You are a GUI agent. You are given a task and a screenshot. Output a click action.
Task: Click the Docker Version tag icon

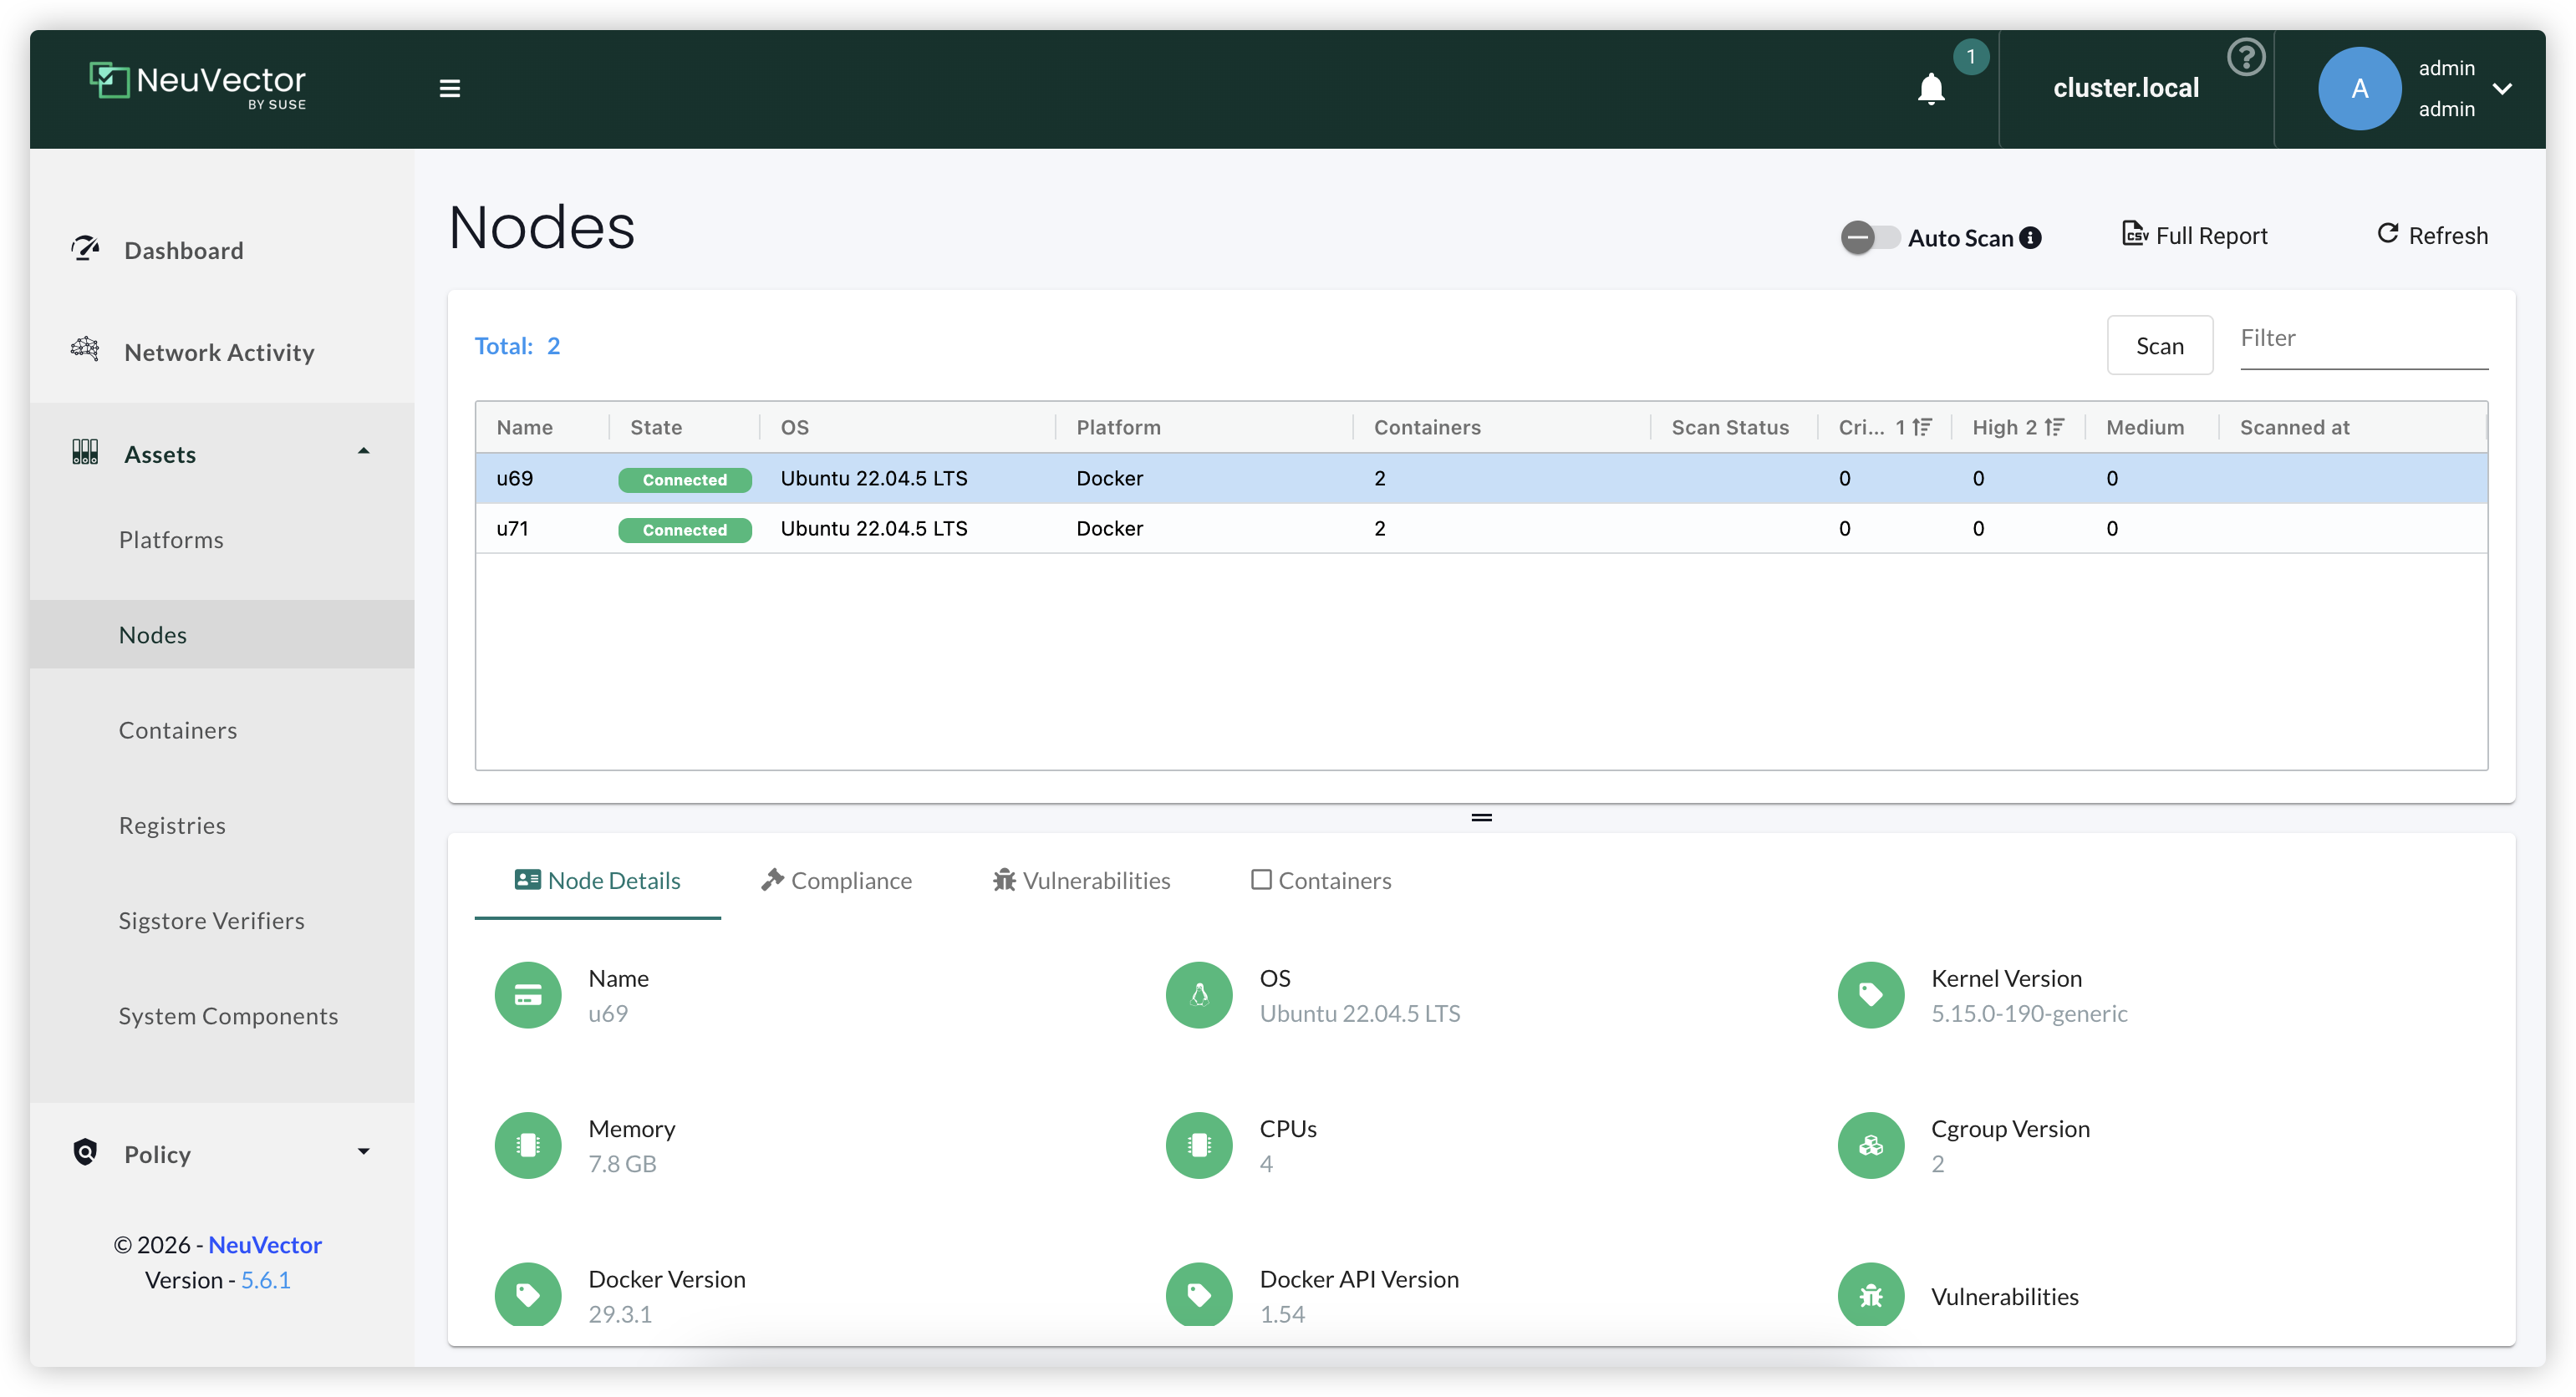[528, 1295]
